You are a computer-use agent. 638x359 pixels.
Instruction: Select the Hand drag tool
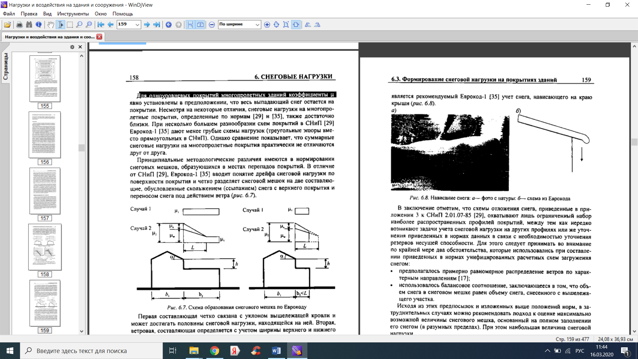pyautogui.click(x=51, y=25)
